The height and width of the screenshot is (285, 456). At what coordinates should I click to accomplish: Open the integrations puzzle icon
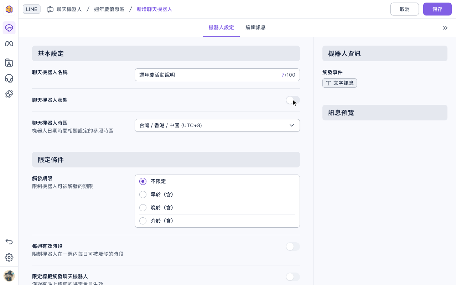9,94
